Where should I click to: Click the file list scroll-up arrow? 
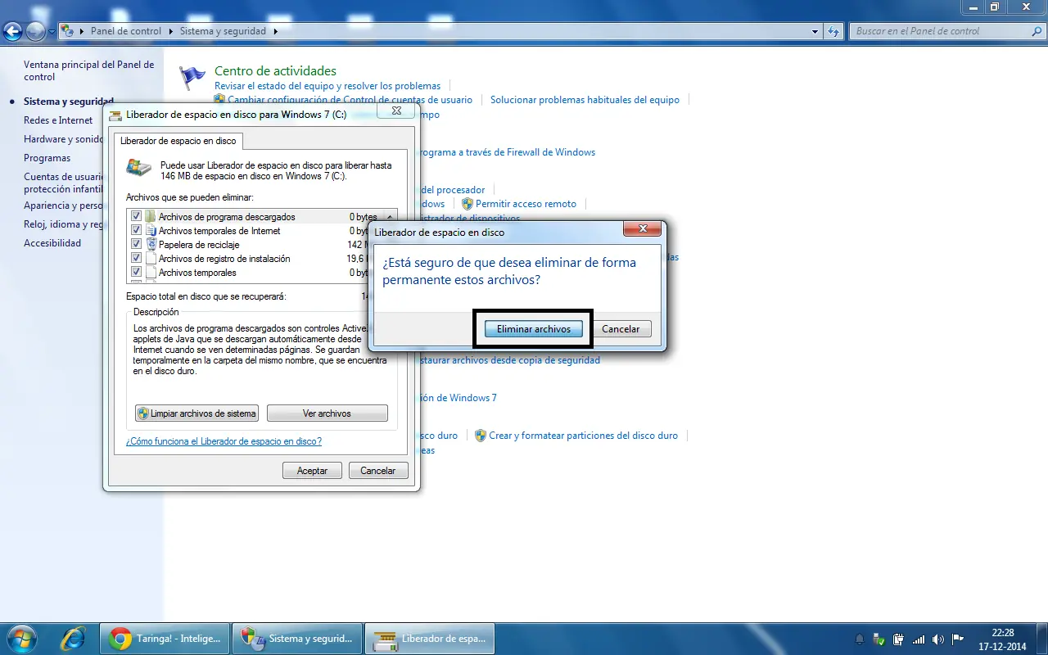(389, 217)
